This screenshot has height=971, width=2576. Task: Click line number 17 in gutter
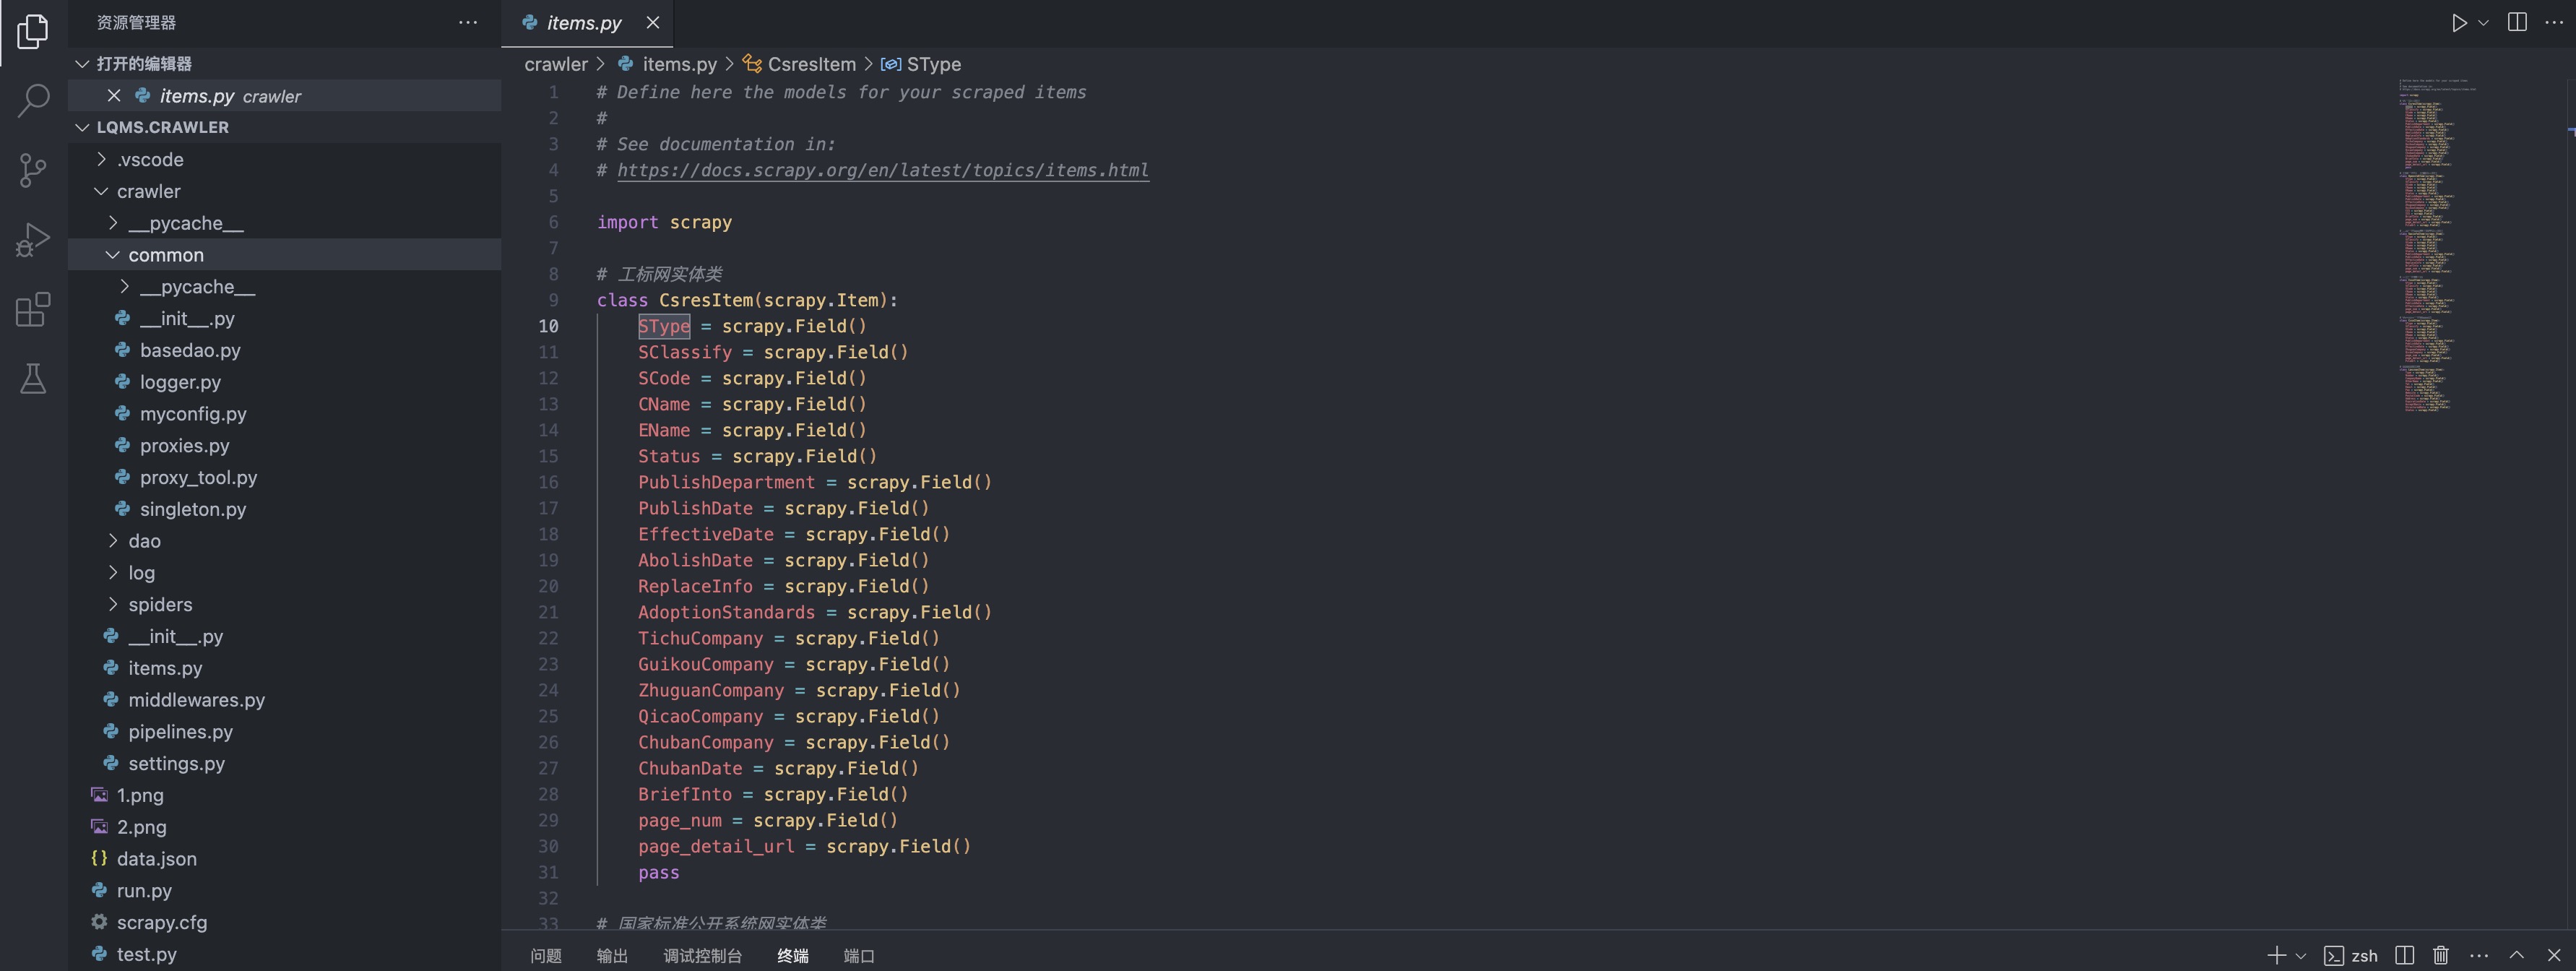548,508
